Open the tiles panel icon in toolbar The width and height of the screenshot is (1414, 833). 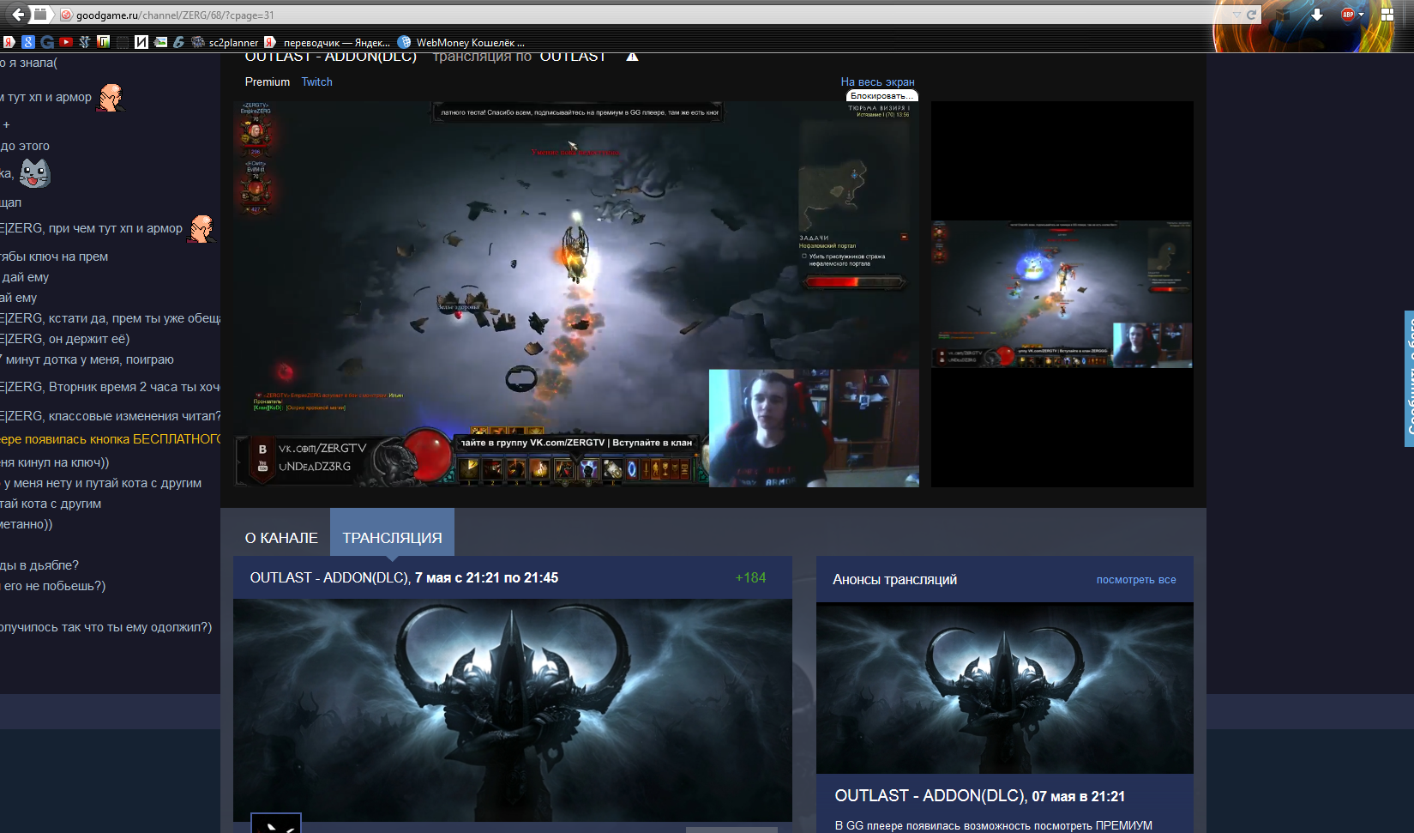1387,15
